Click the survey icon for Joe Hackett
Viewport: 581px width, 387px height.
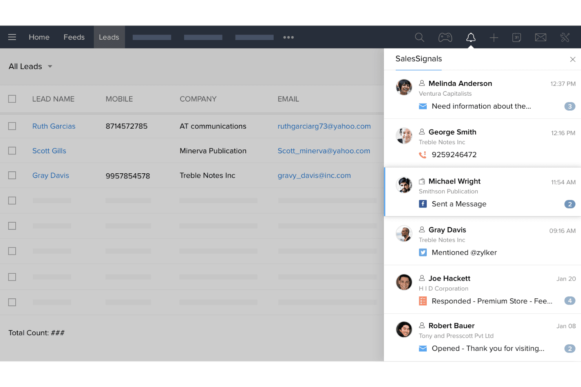(423, 301)
